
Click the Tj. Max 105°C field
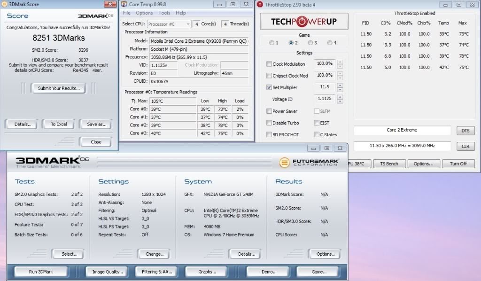click(x=173, y=101)
